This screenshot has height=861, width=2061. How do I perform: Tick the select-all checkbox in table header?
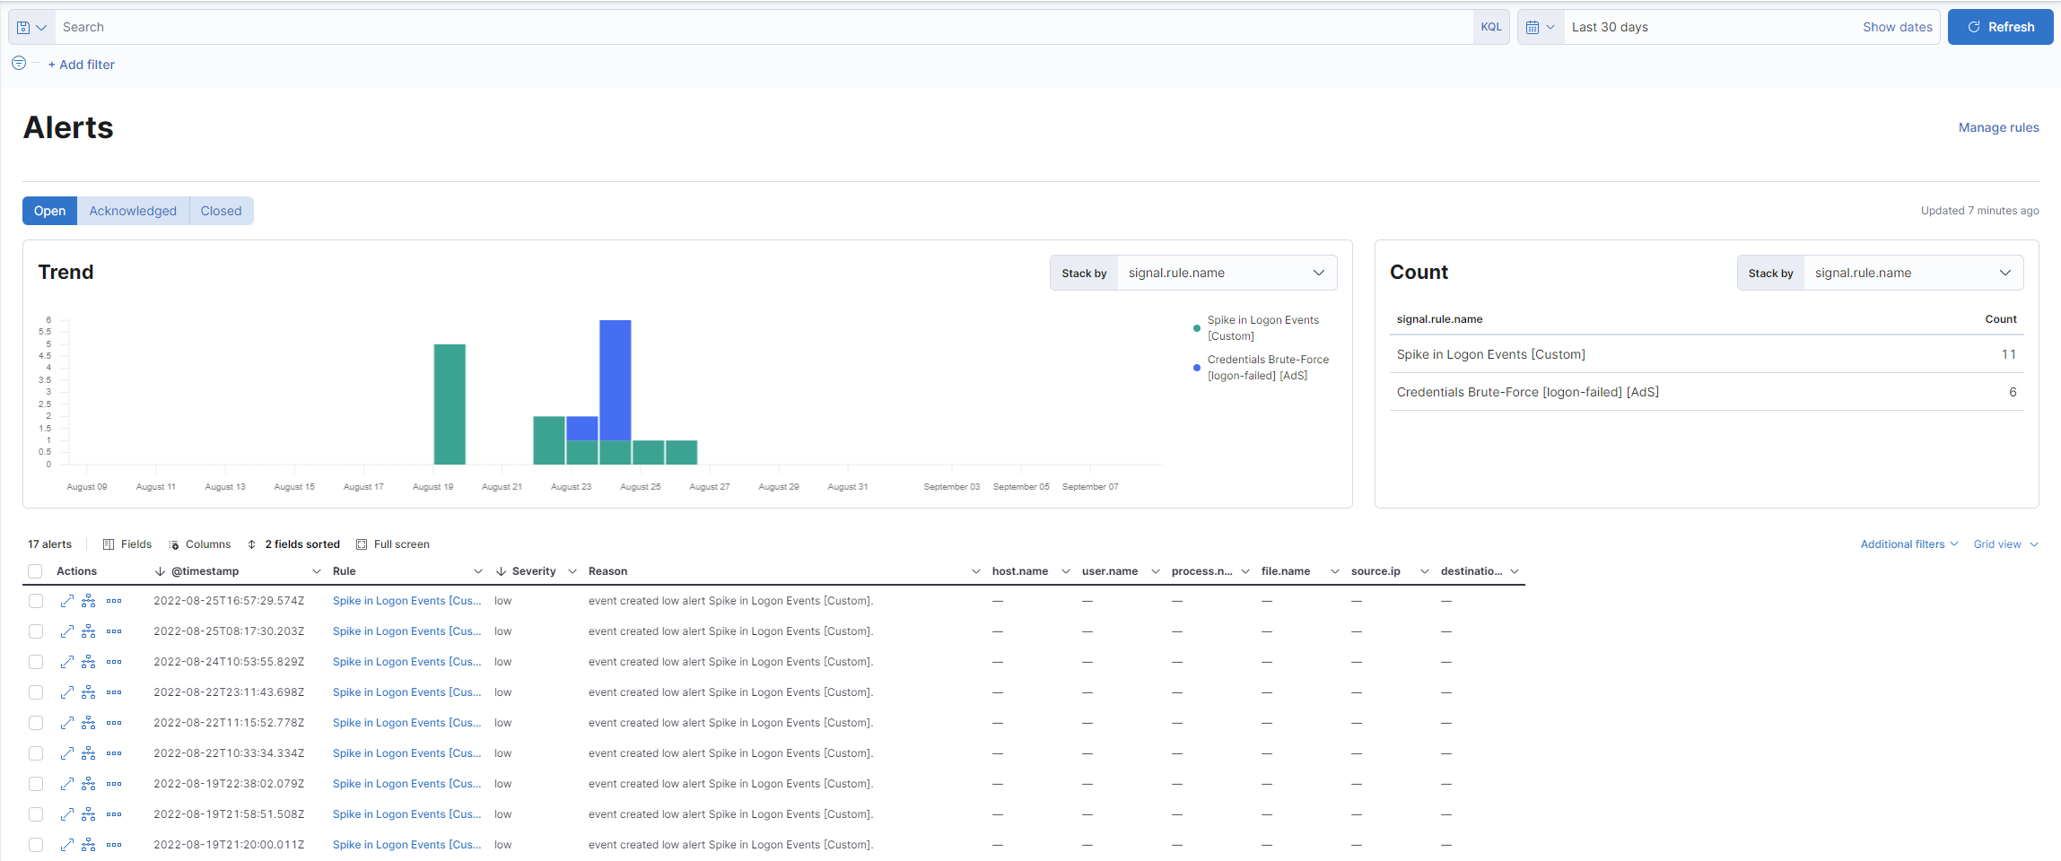tap(35, 571)
